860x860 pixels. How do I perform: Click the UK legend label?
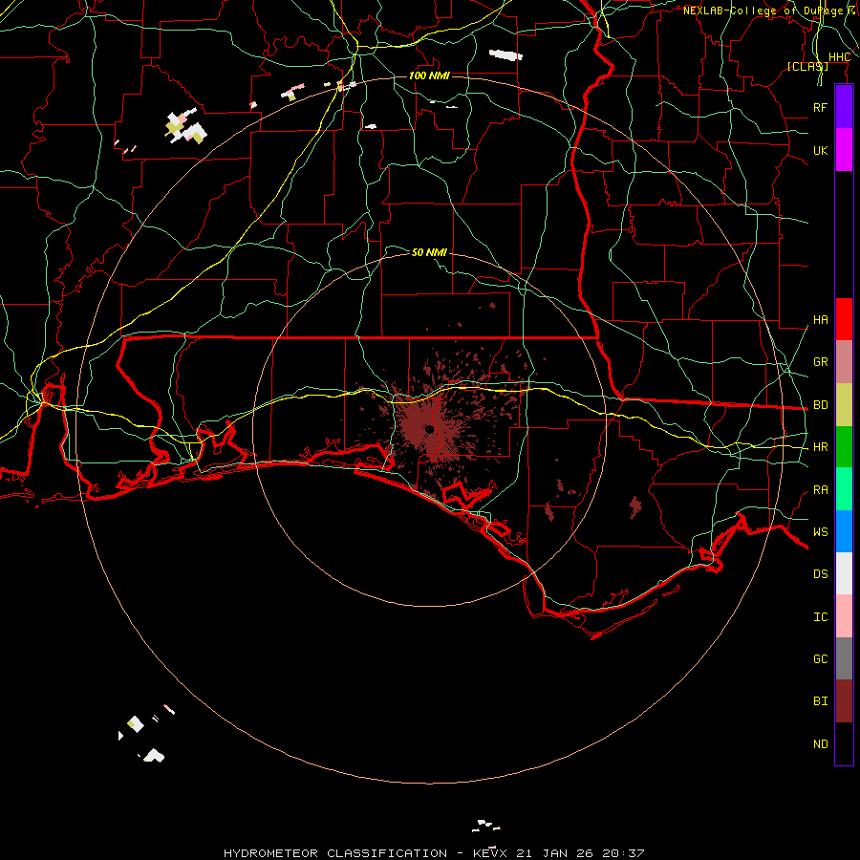(x=820, y=150)
